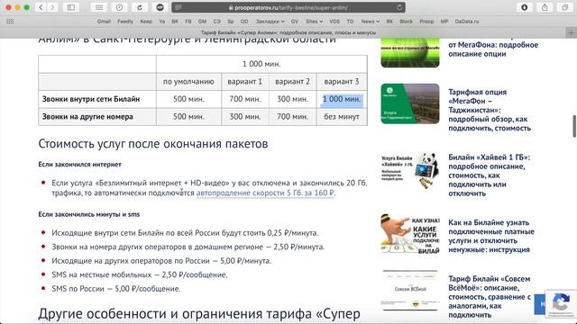Viewport: 577px width, 324px height.
Task: Open Как на Билайне узнать подключенные услуги article
Action: (490, 236)
